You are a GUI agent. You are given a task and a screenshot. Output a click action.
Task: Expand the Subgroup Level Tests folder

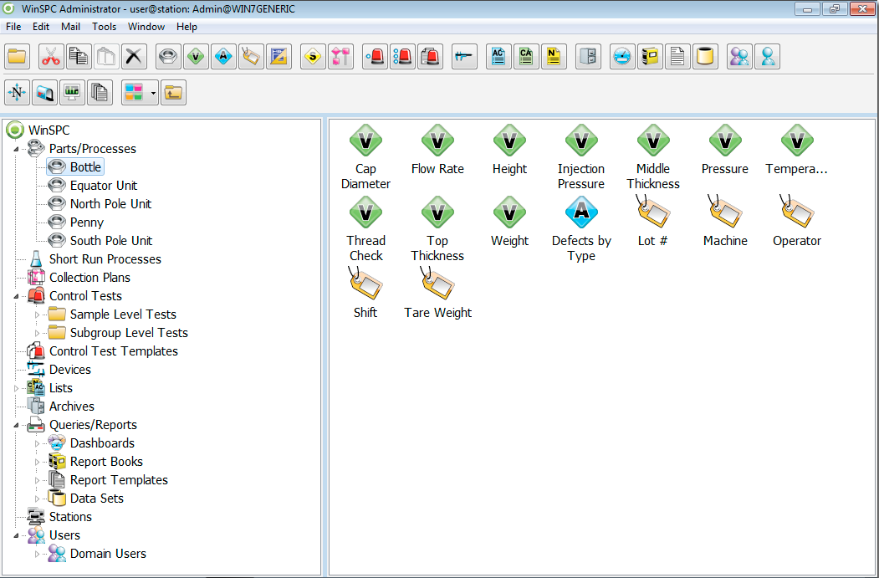tap(38, 334)
